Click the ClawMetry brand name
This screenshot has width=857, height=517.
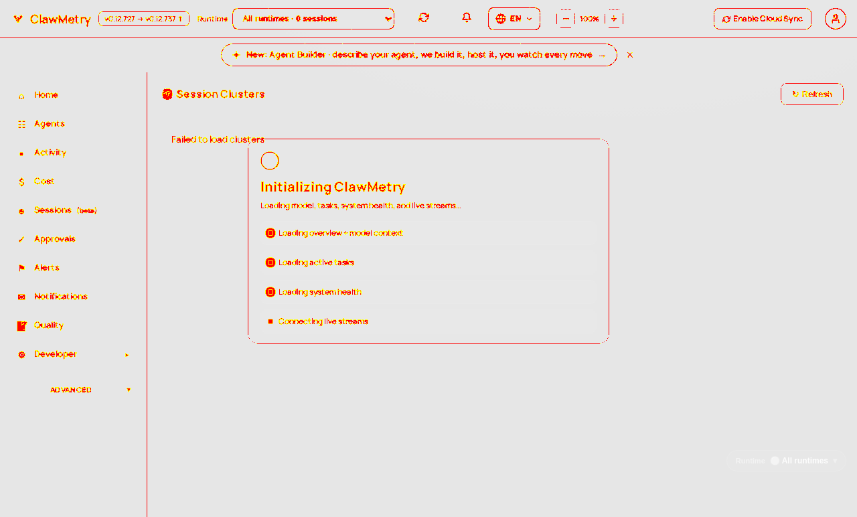click(x=60, y=19)
